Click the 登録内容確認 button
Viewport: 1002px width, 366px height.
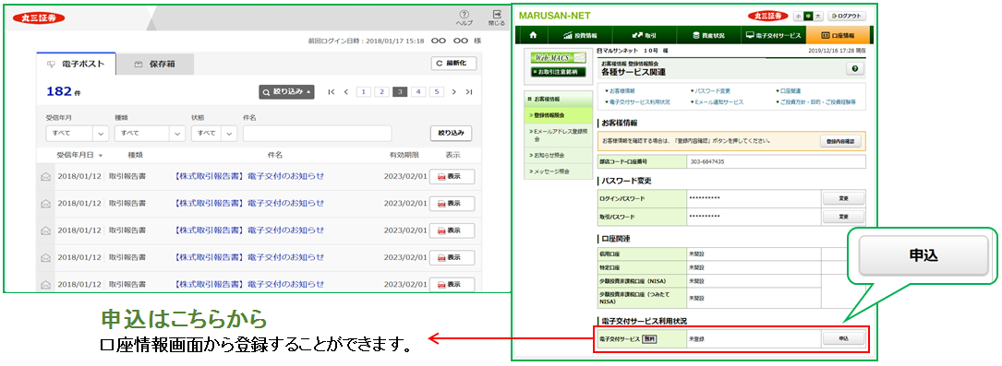[x=839, y=141]
